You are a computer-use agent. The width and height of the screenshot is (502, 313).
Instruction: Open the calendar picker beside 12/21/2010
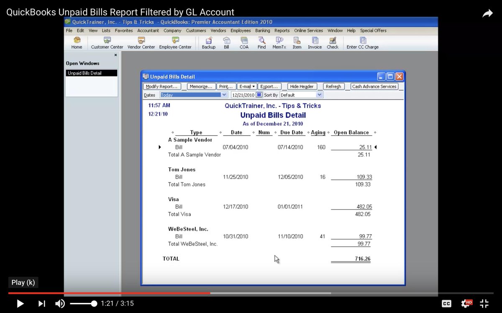(259, 95)
